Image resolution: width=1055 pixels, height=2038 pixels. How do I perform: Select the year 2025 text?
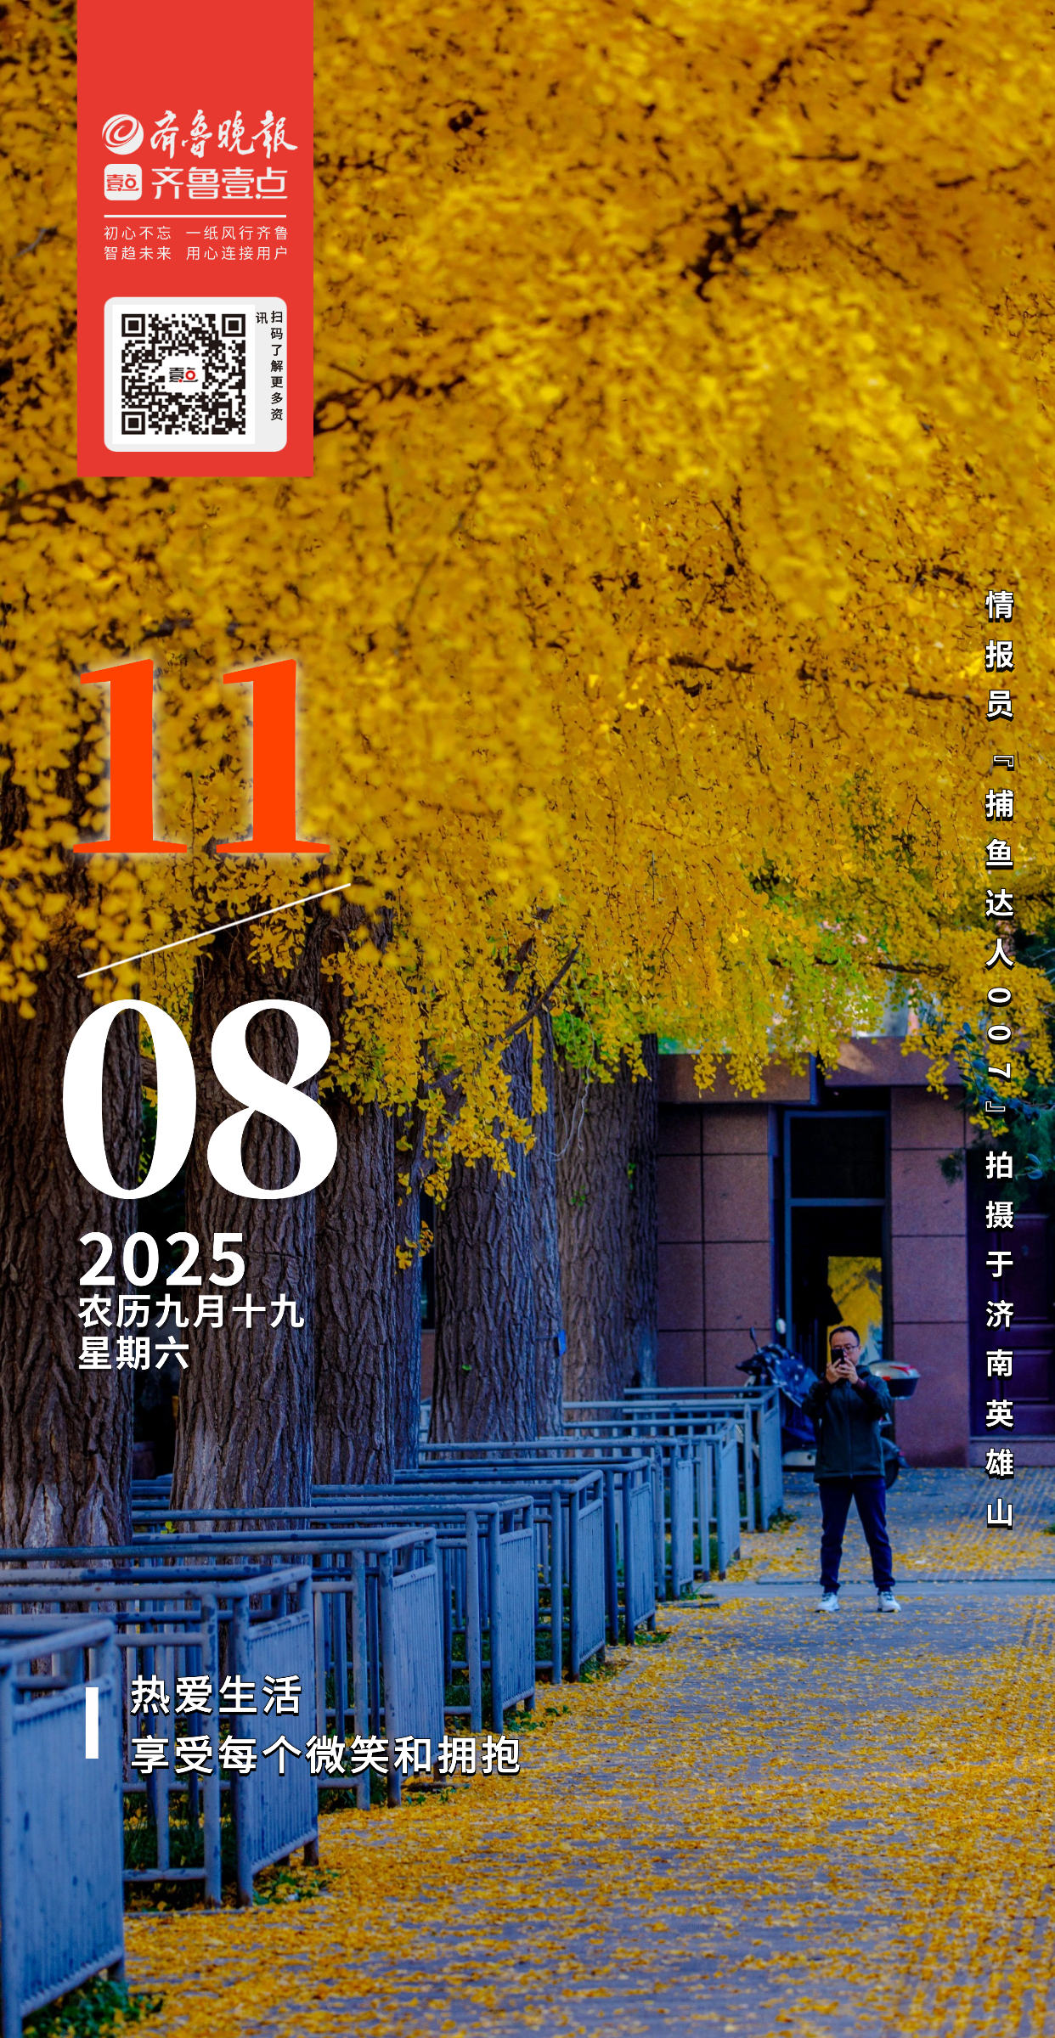(x=162, y=1260)
